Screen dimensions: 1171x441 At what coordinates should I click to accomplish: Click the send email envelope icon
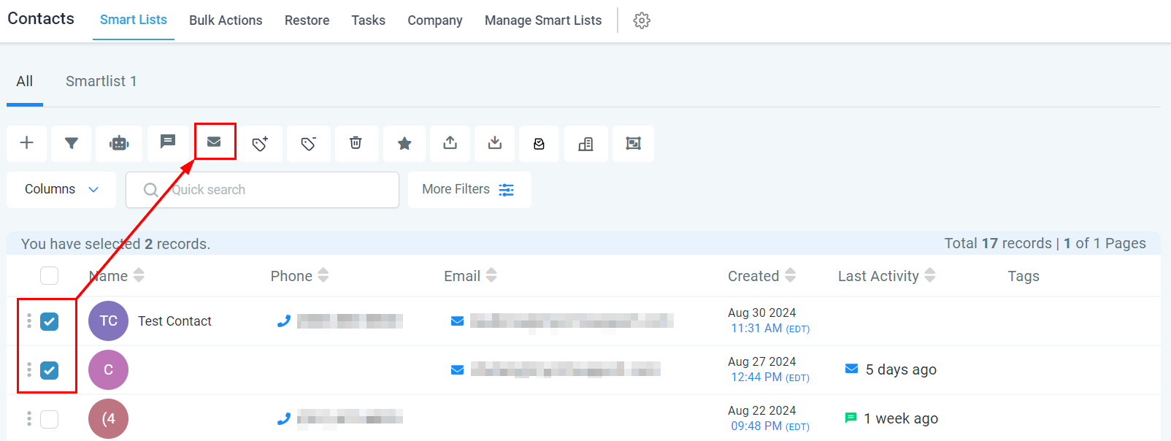(x=214, y=142)
